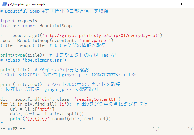Click the gihyo.jp URL string
This screenshot has width=194, height=135.
[x=101, y=36]
